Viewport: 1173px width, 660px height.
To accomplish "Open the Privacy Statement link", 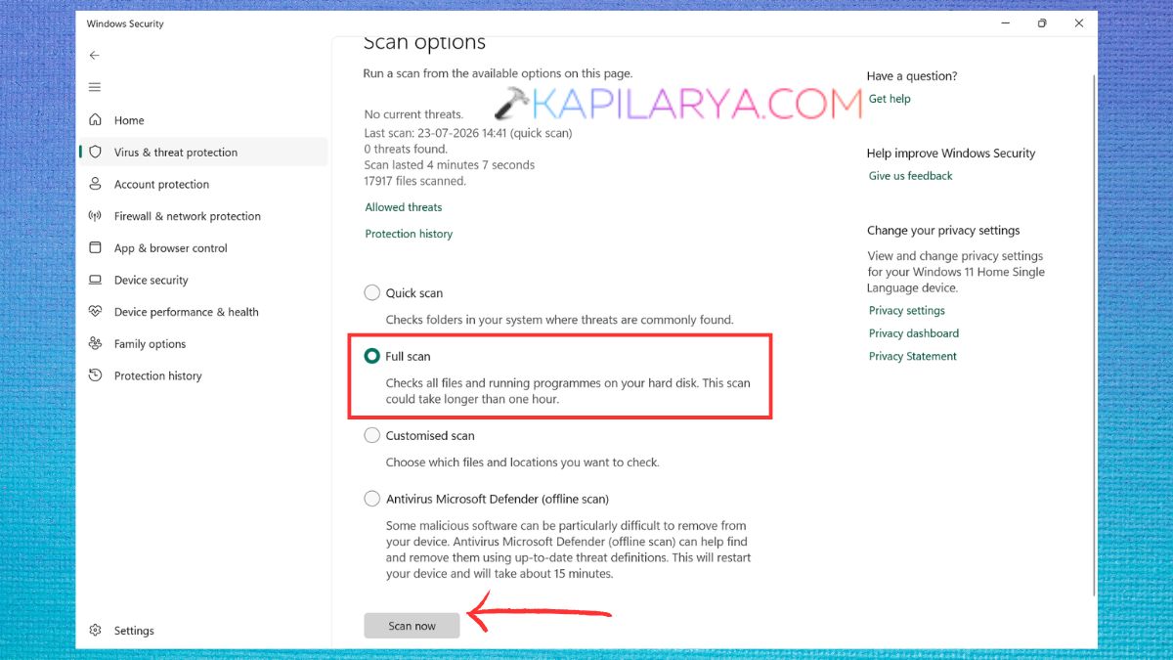I will [x=913, y=357].
